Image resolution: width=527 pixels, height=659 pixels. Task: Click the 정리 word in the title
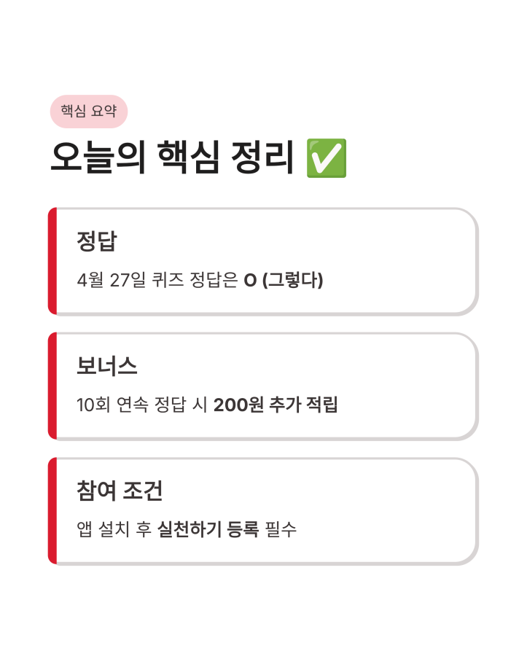point(262,157)
